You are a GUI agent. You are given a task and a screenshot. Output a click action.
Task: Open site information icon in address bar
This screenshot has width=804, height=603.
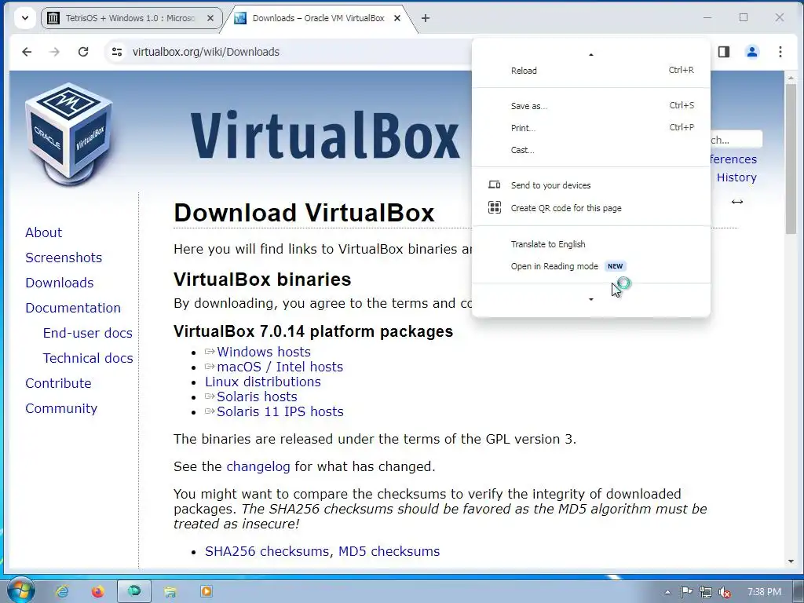point(117,52)
